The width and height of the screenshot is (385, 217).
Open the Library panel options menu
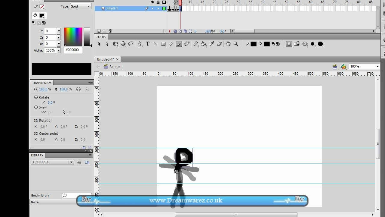click(89, 155)
